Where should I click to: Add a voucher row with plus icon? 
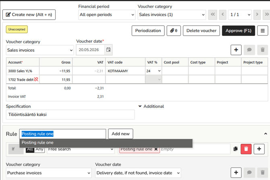click(236, 50)
